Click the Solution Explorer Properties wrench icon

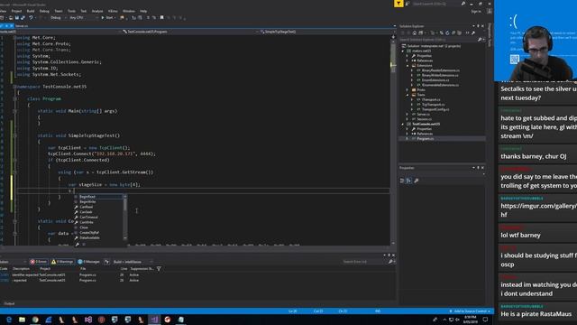click(x=473, y=32)
